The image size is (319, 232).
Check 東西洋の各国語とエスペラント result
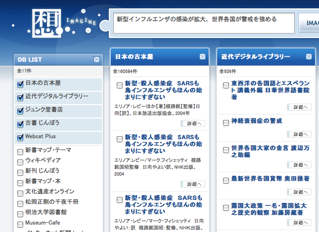(226, 85)
